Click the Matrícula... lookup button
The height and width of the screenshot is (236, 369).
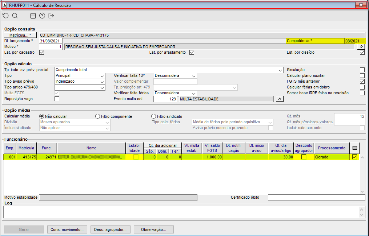pyautogui.click(x=20, y=35)
